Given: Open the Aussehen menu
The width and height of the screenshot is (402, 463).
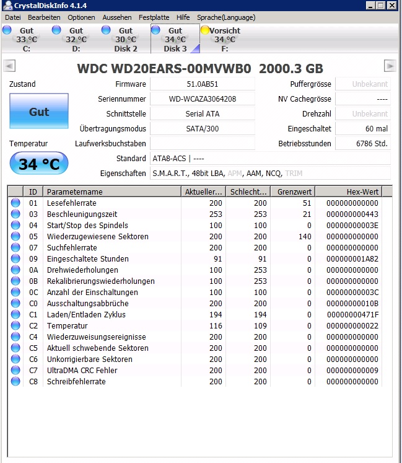Looking at the screenshot, I should pos(117,17).
